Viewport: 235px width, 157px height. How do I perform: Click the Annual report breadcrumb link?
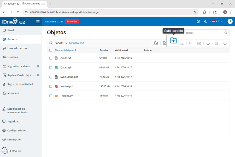tap(77, 43)
